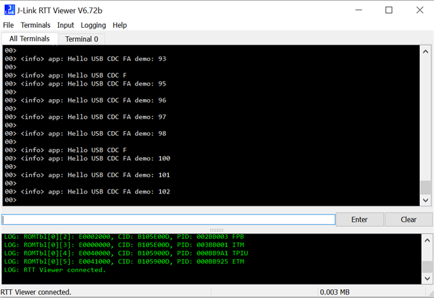
Task: Click the log pane scrollbar up arrow
Action: [427, 240]
